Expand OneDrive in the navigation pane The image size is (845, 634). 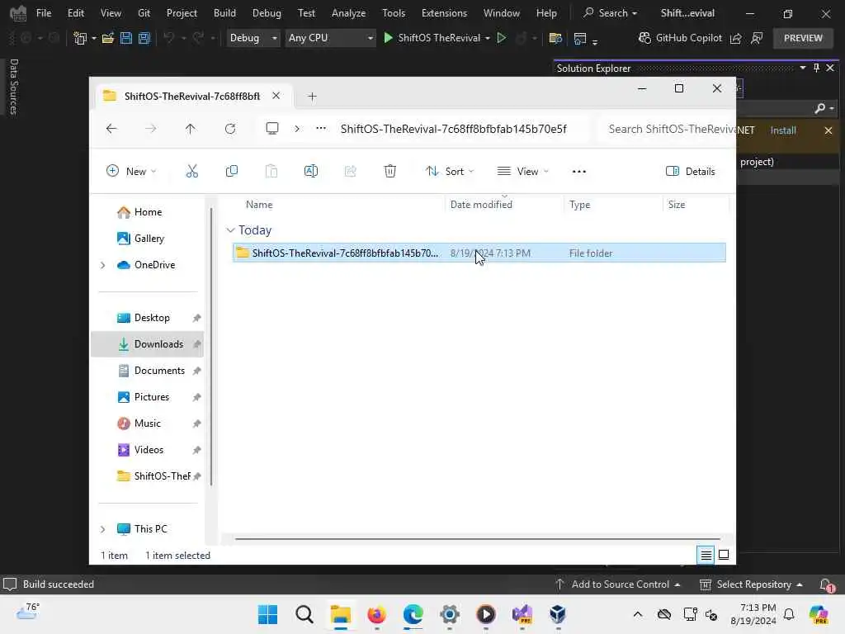pyautogui.click(x=103, y=265)
